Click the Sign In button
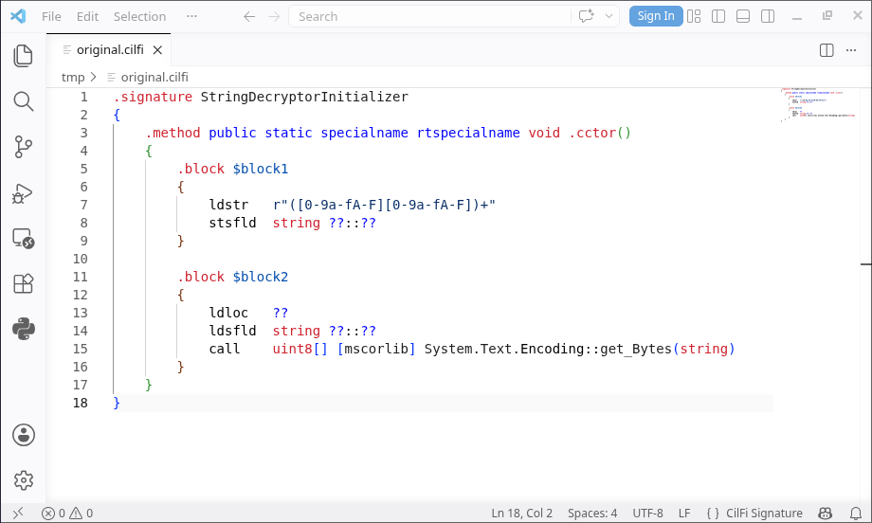The image size is (872, 523). pos(656,16)
